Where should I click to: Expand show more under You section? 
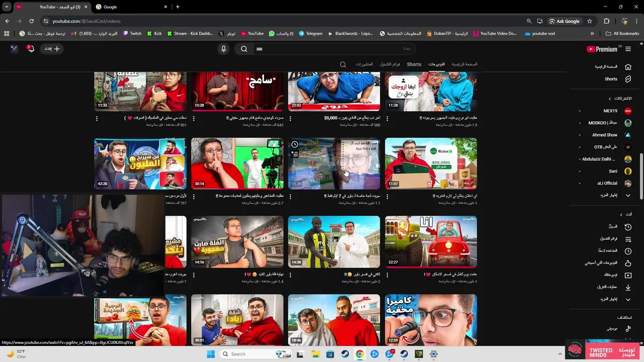pyautogui.click(x=604, y=299)
